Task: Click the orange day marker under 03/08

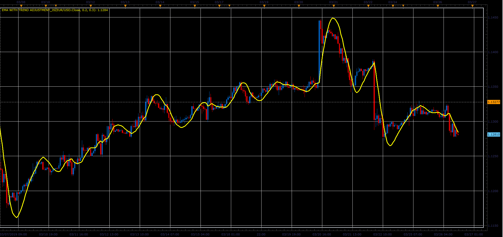Action: (21, 6)
